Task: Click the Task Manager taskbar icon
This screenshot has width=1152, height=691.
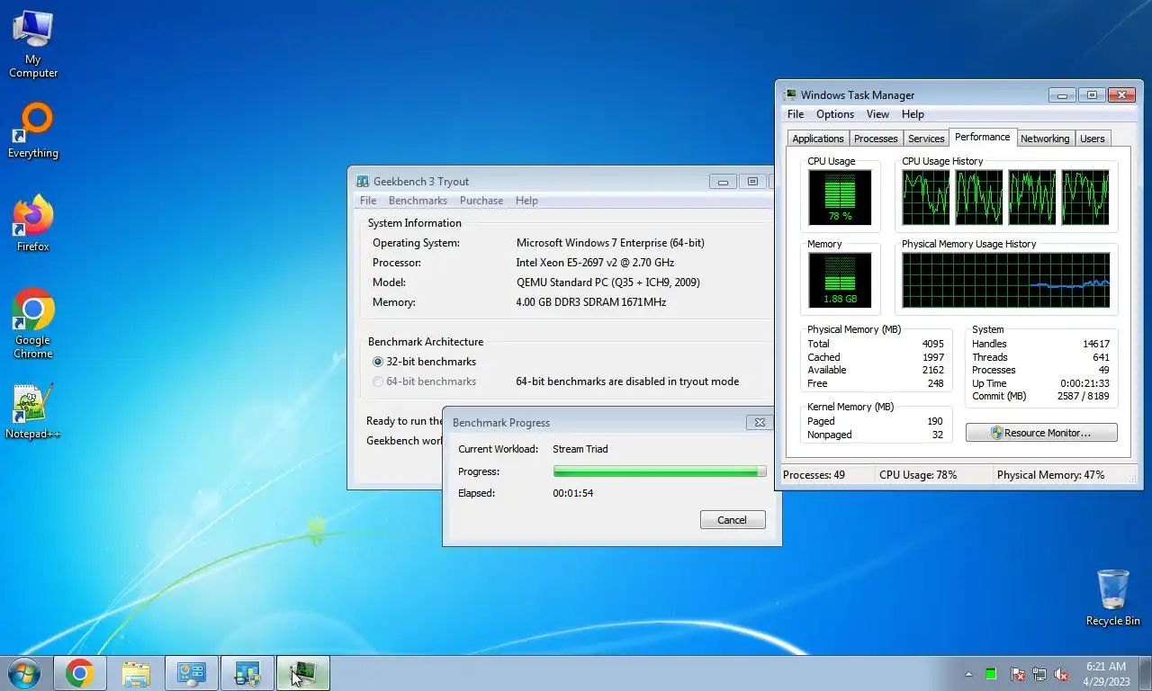Action: [x=303, y=673]
